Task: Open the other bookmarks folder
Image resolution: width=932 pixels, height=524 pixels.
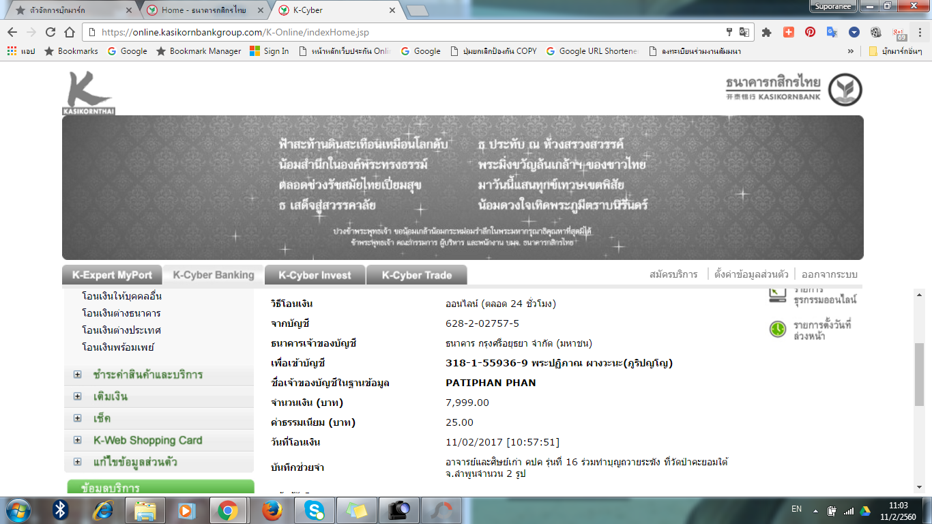Action: (895, 51)
